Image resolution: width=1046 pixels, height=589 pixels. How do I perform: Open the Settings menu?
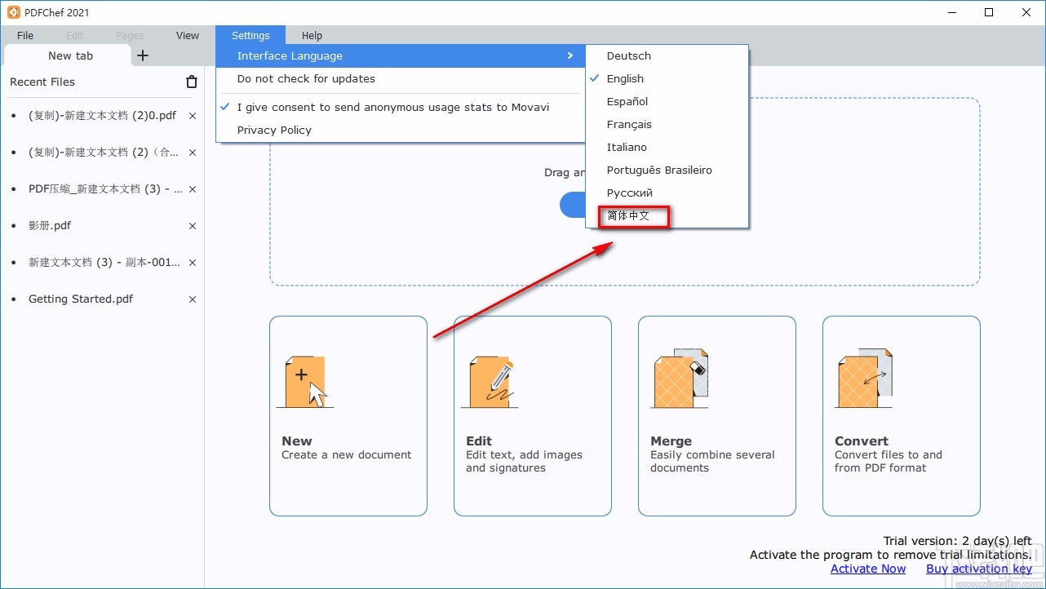(250, 35)
